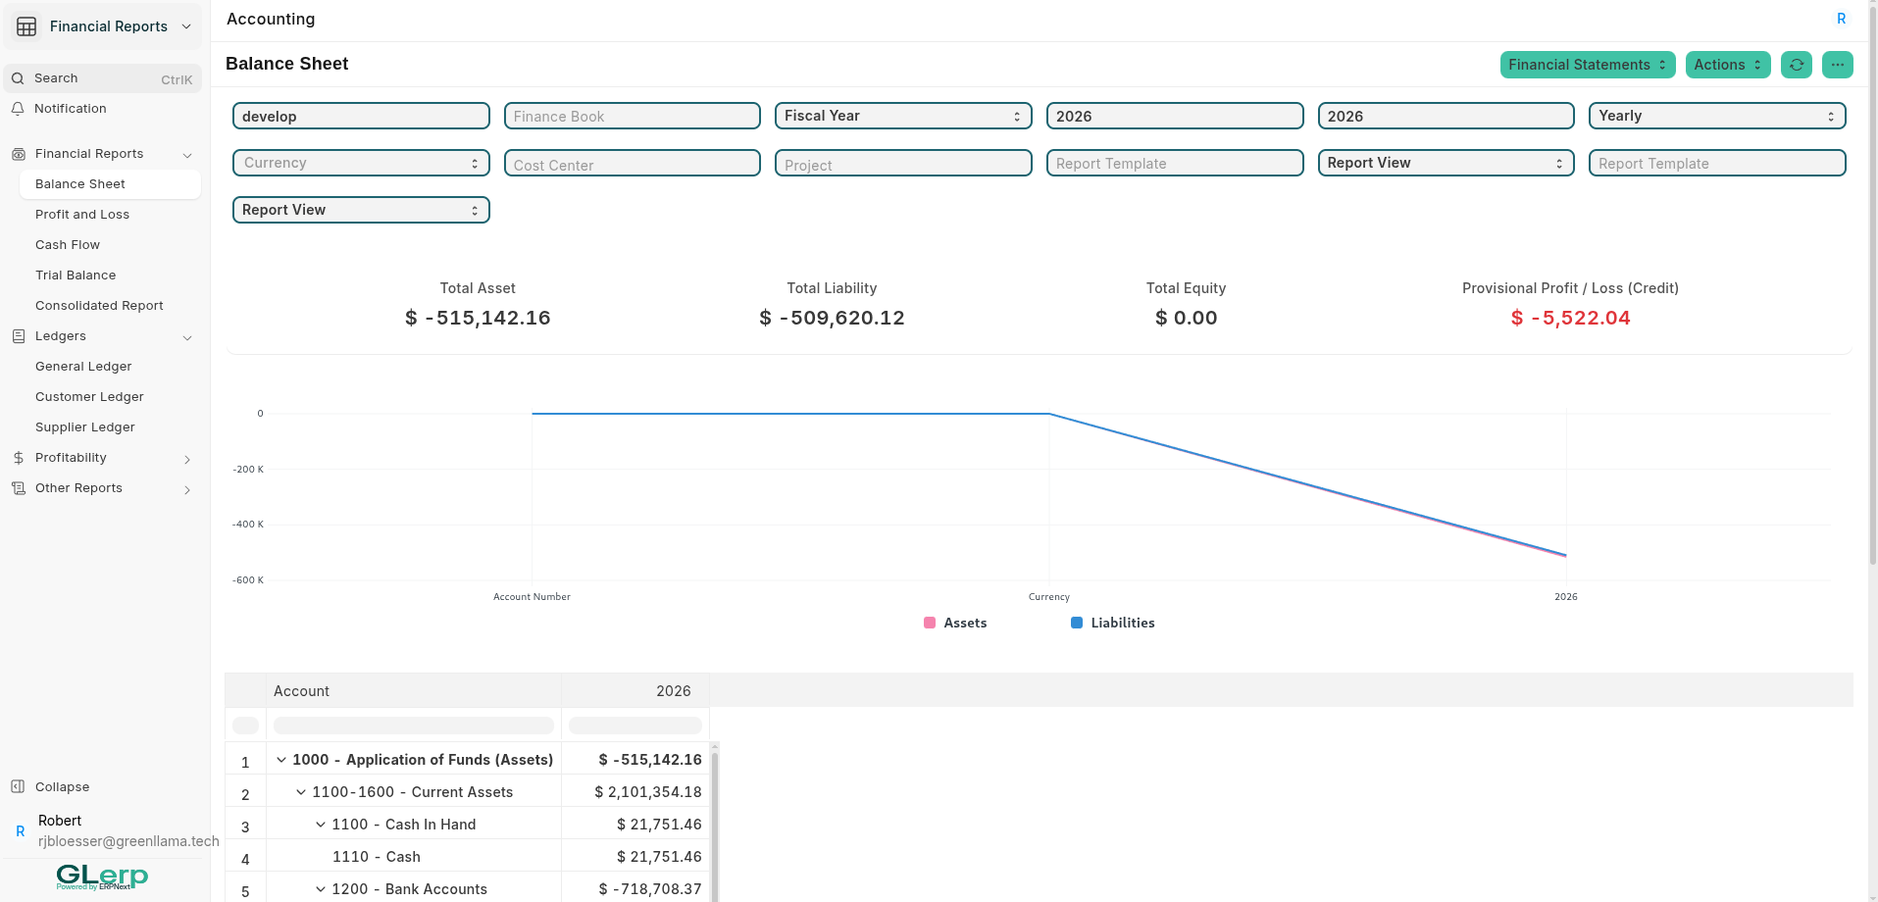Switch to the Profit and Loss report
Screen dimensions: 1878x902
(82, 214)
